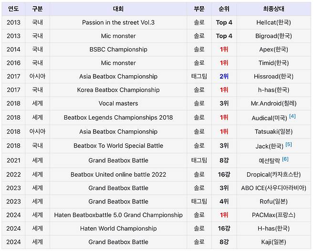Open footnote [5] next to Jack(한국)

click(x=289, y=144)
